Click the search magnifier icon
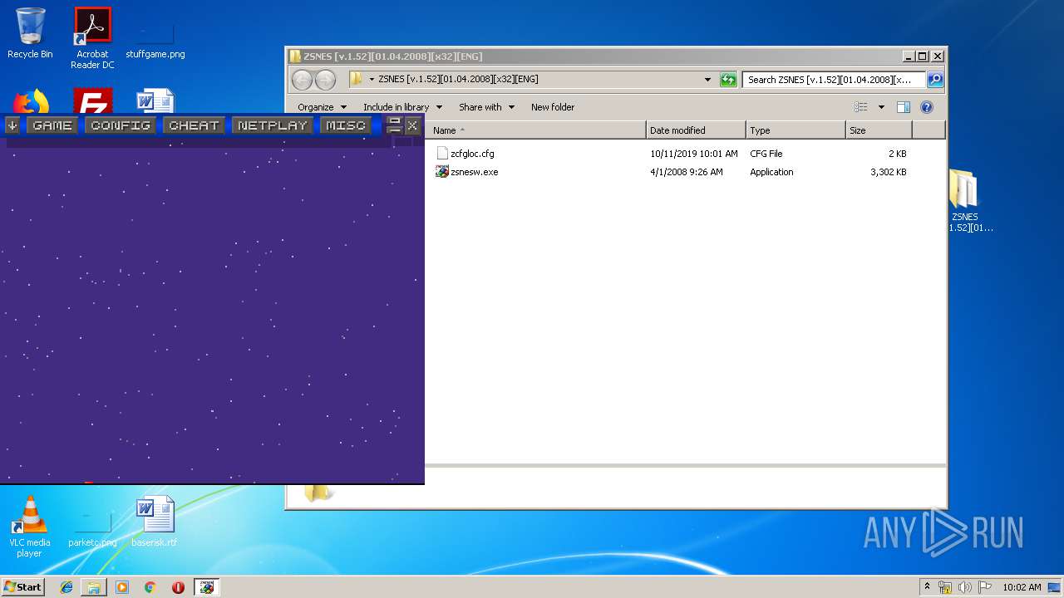This screenshot has width=1064, height=598. (934, 80)
